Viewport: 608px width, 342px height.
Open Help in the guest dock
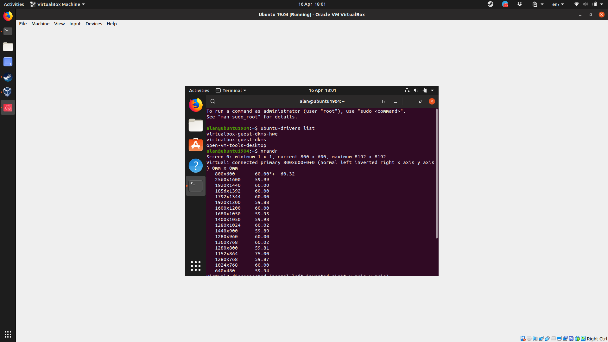tap(196, 166)
